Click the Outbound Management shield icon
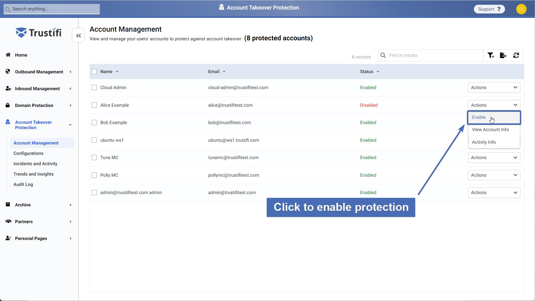Image resolution: width=535 pixels, height=301 pixels. 8,71
